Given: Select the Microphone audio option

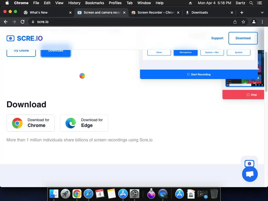Looking at the screenshot, I should 186,52.
